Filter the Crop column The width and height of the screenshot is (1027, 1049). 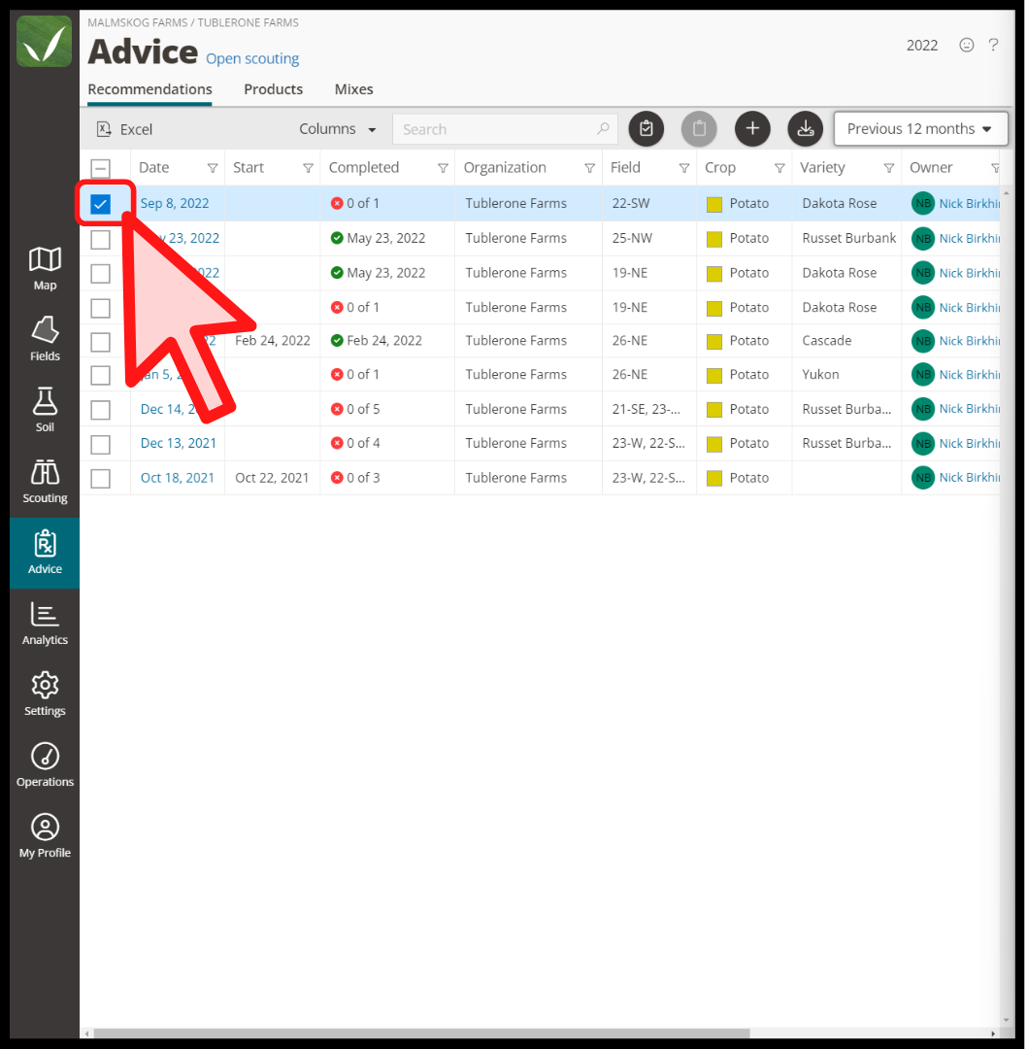pyautogui.click(x=779, y=168)
